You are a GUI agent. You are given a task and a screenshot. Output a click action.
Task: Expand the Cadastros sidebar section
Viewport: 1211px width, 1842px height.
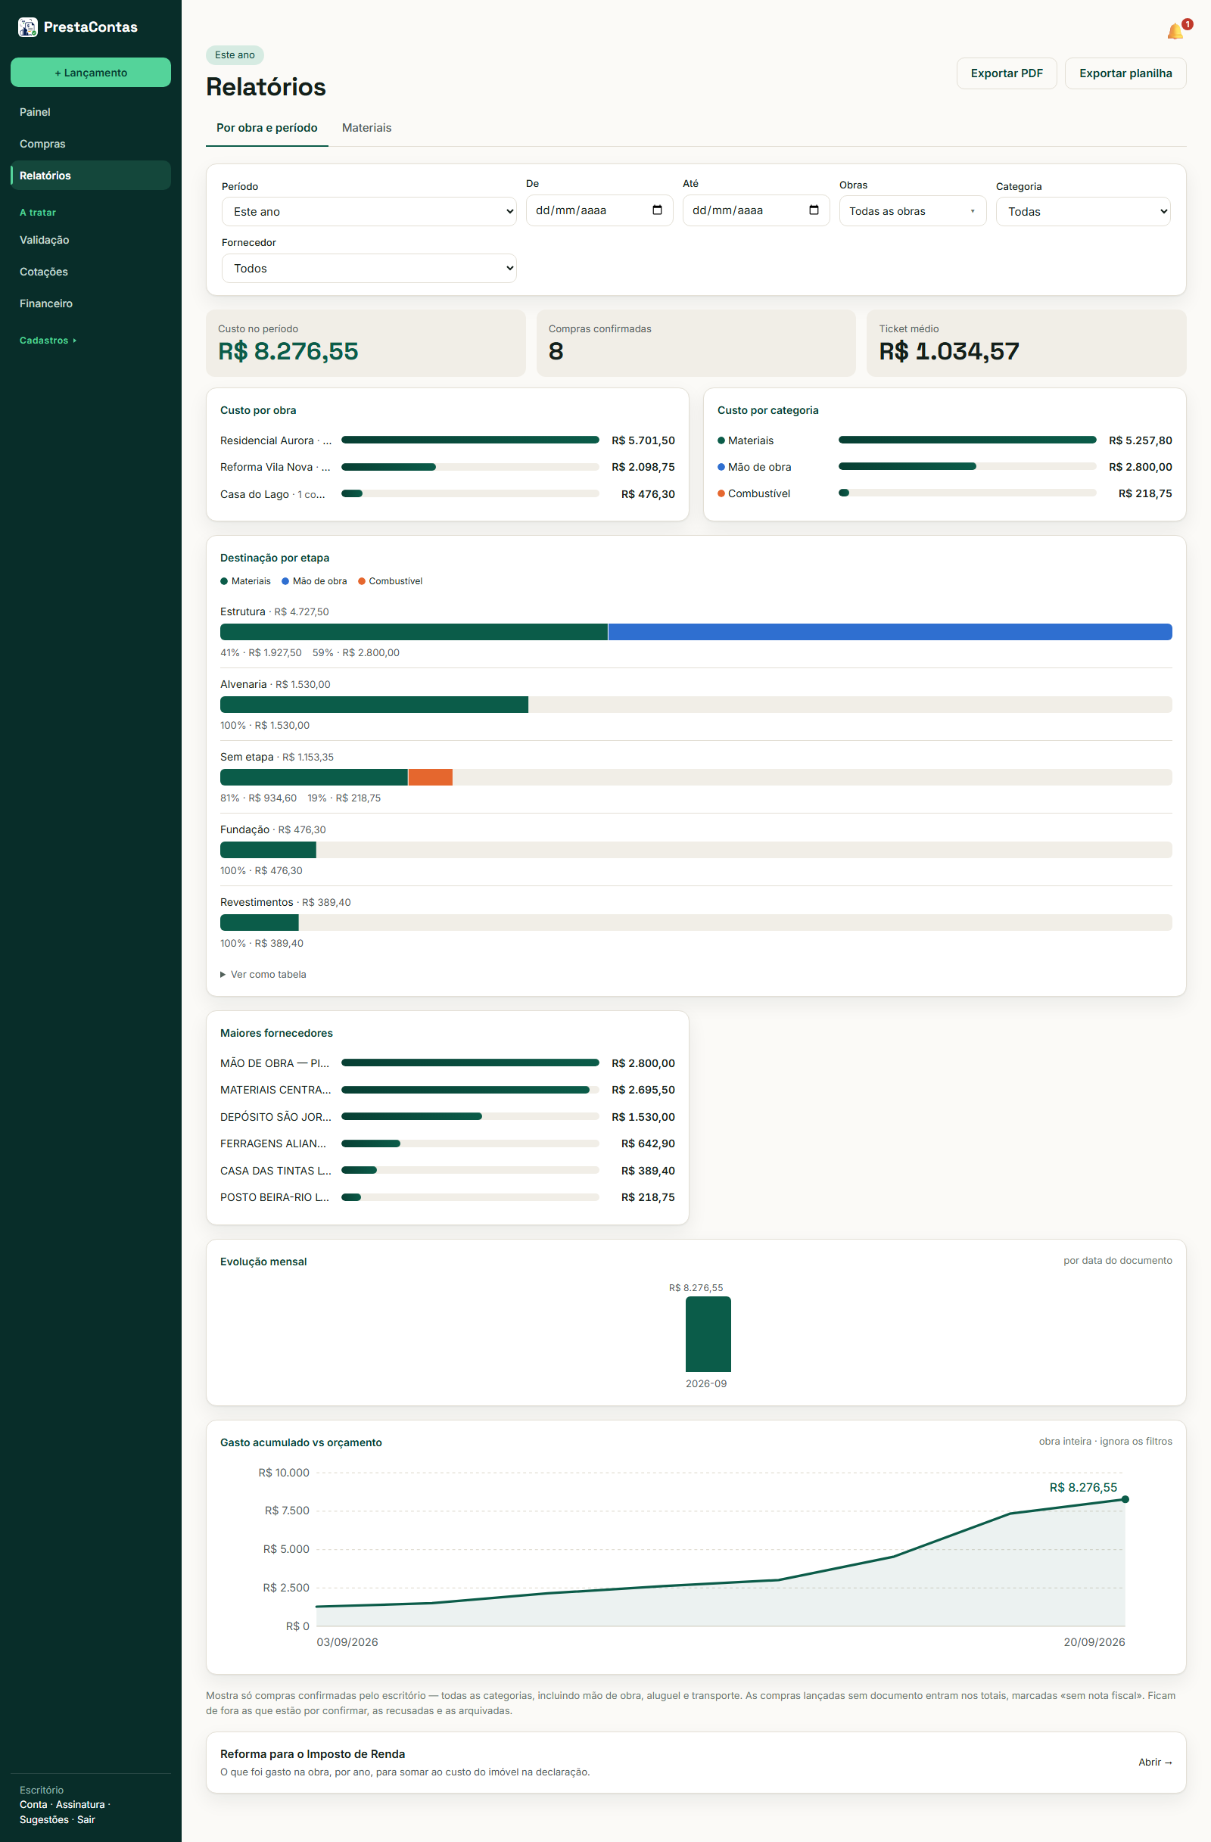[48, 341]
